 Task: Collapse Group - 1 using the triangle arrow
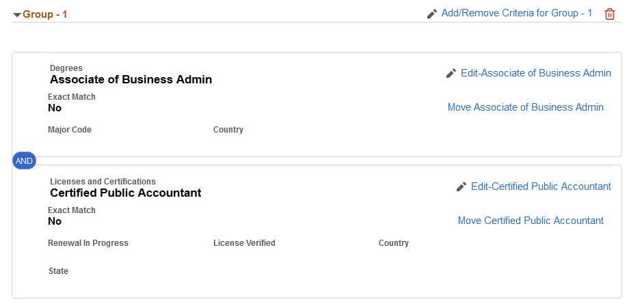click(17, 14)
